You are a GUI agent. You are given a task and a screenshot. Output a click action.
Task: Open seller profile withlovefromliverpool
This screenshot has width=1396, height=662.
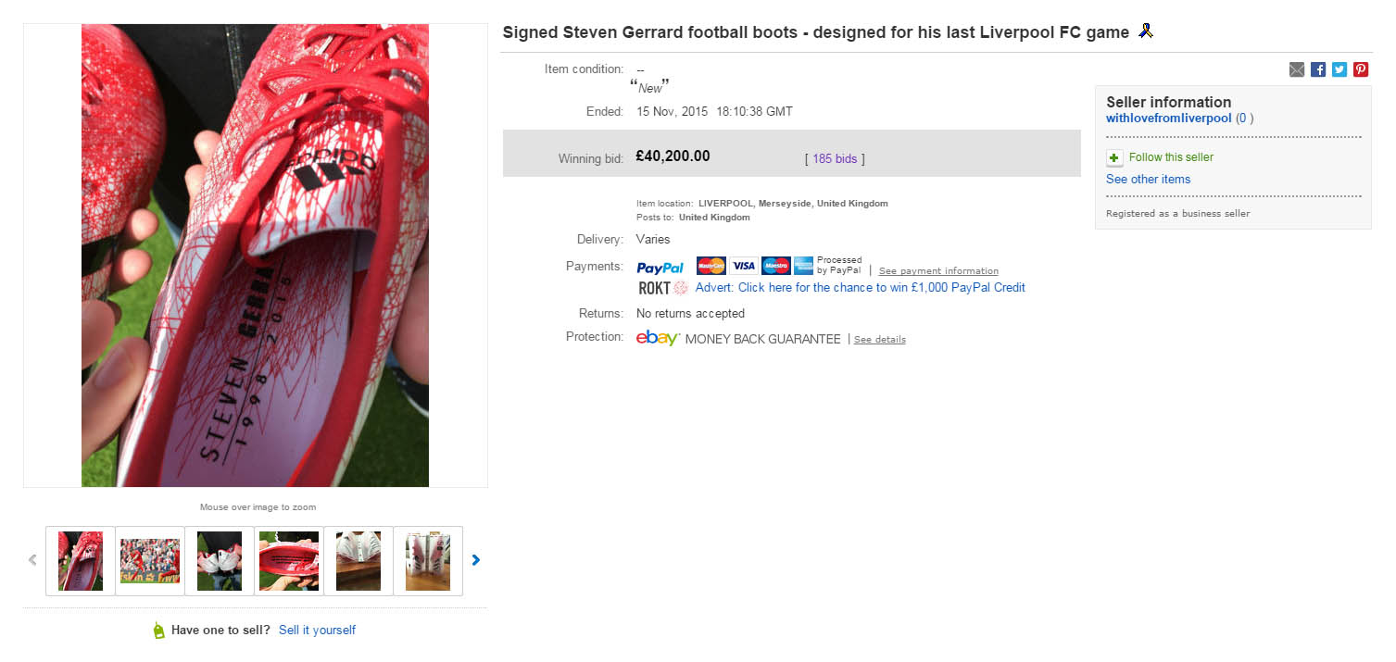click(1168, 118)
